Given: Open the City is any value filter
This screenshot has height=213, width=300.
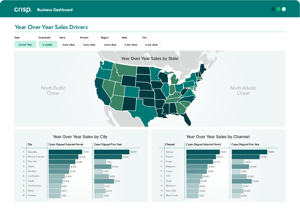Looking at the screenshot, I should [x=152, y=44].
